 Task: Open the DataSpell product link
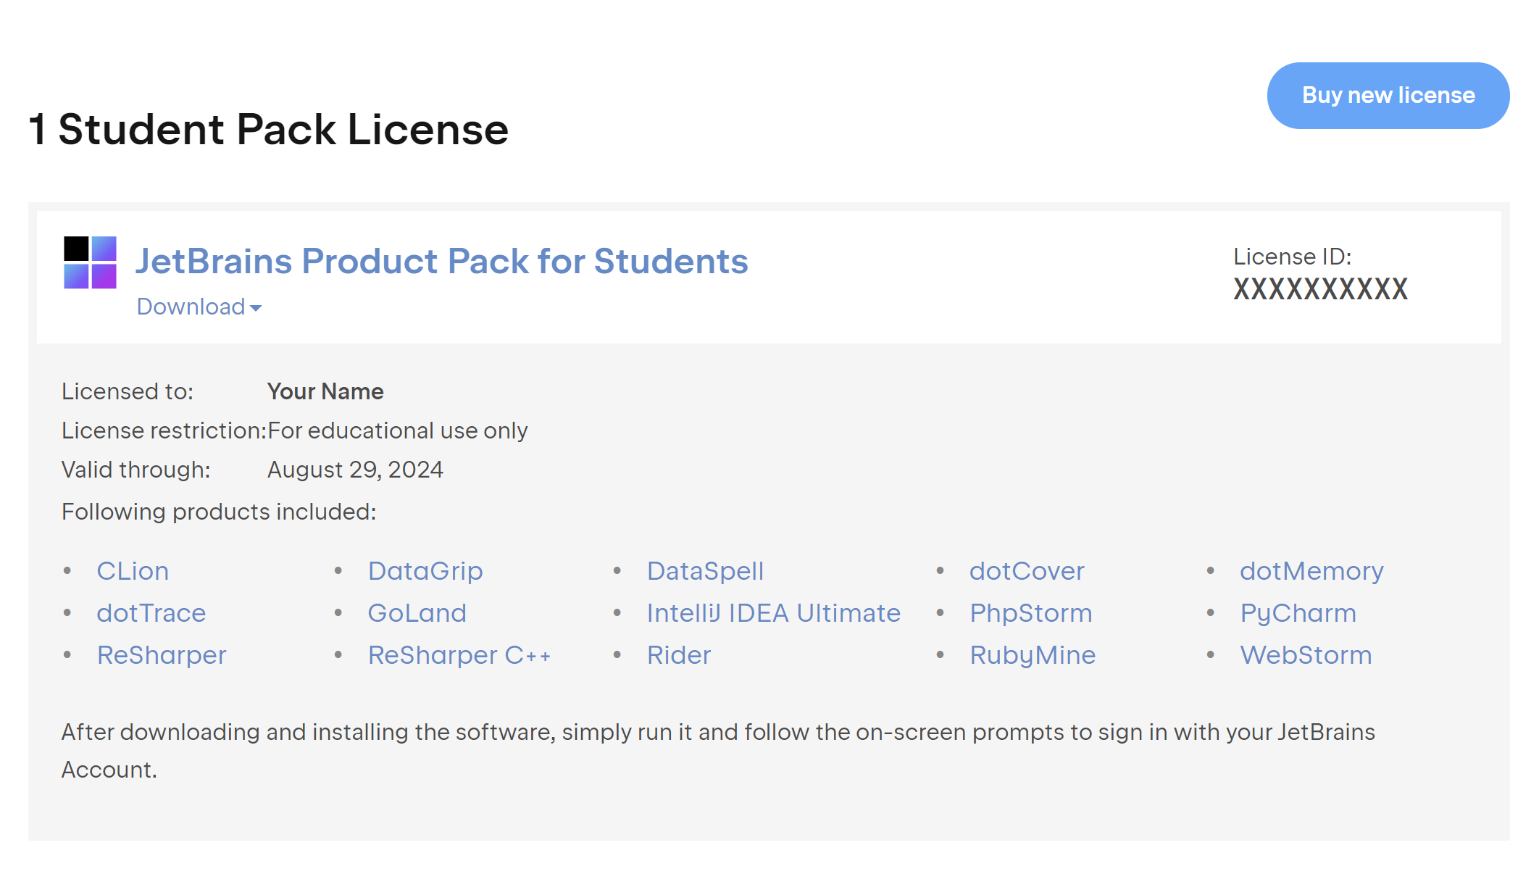pyautogui.click(x=705, y=571)
